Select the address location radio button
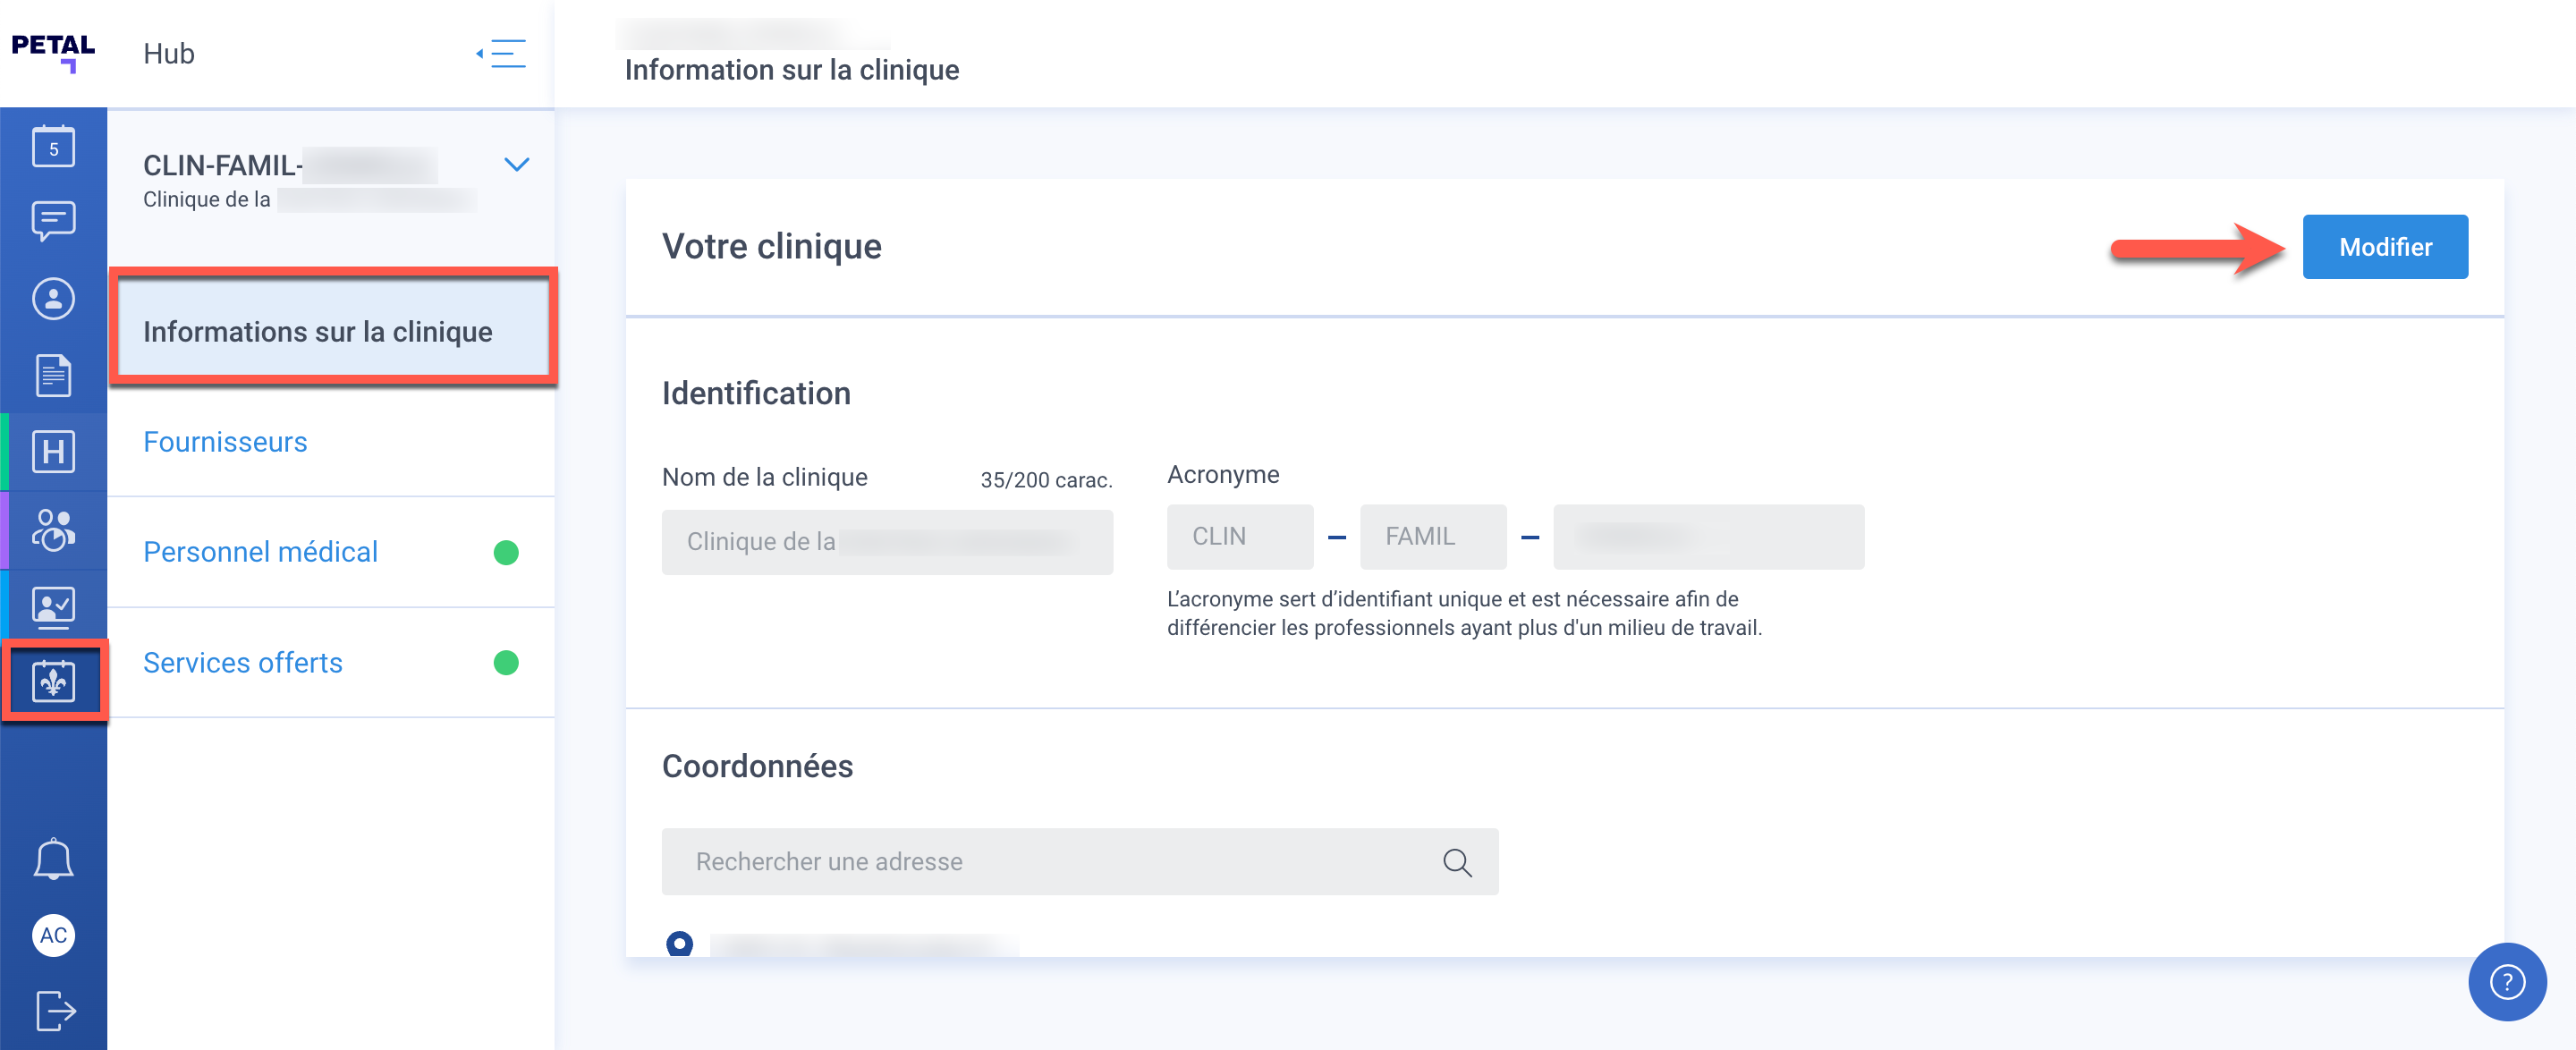 [x=679, y=943]
